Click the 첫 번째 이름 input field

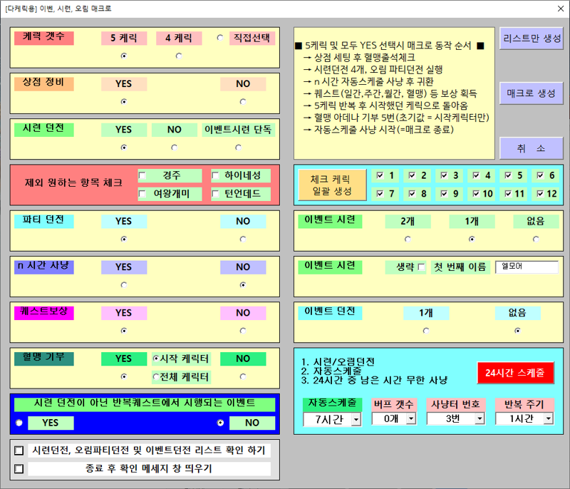[527, 267]
